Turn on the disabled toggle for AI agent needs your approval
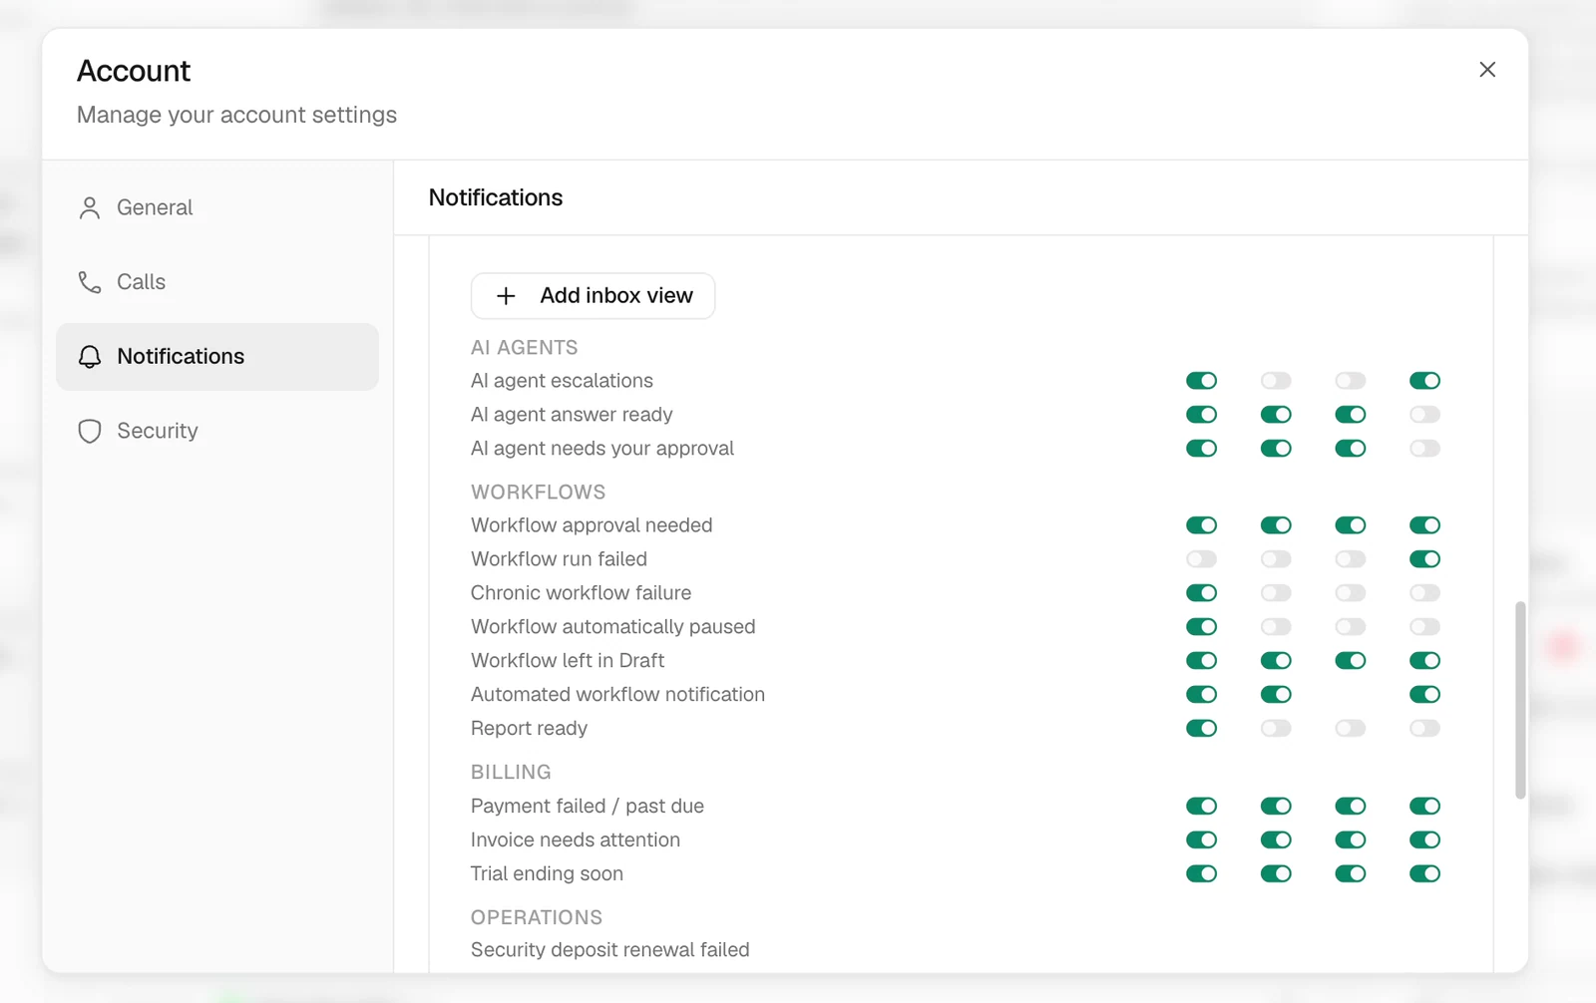The width and height of the screenshot is (1596, 1003). [1424, 449]
